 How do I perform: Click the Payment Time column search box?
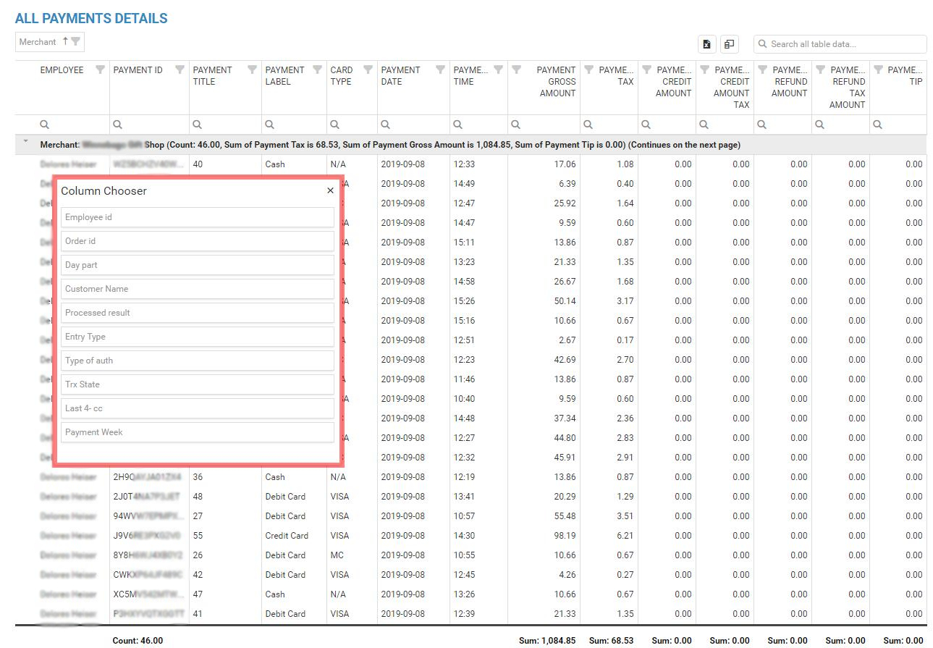(x=478, y=125)
